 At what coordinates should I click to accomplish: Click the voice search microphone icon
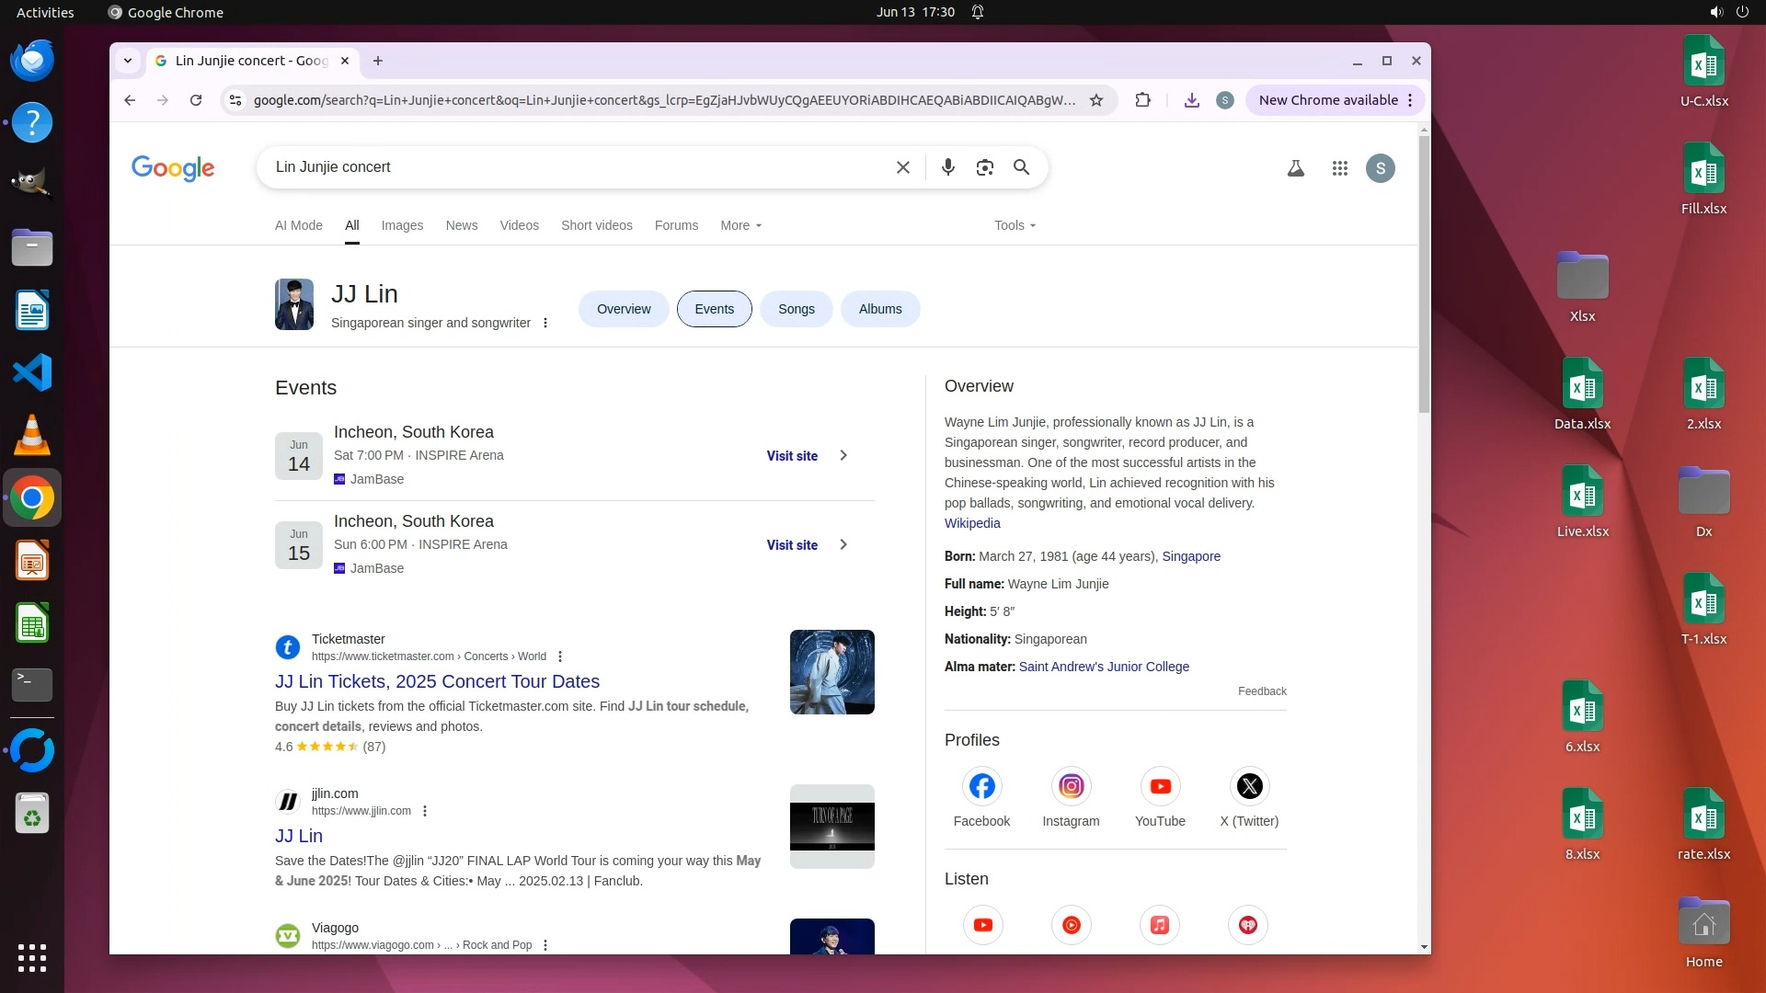pos(947,167)
